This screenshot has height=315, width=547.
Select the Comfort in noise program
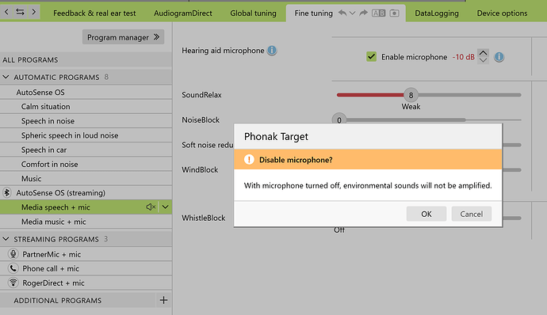pyautogui.click(x=86, y=164)
